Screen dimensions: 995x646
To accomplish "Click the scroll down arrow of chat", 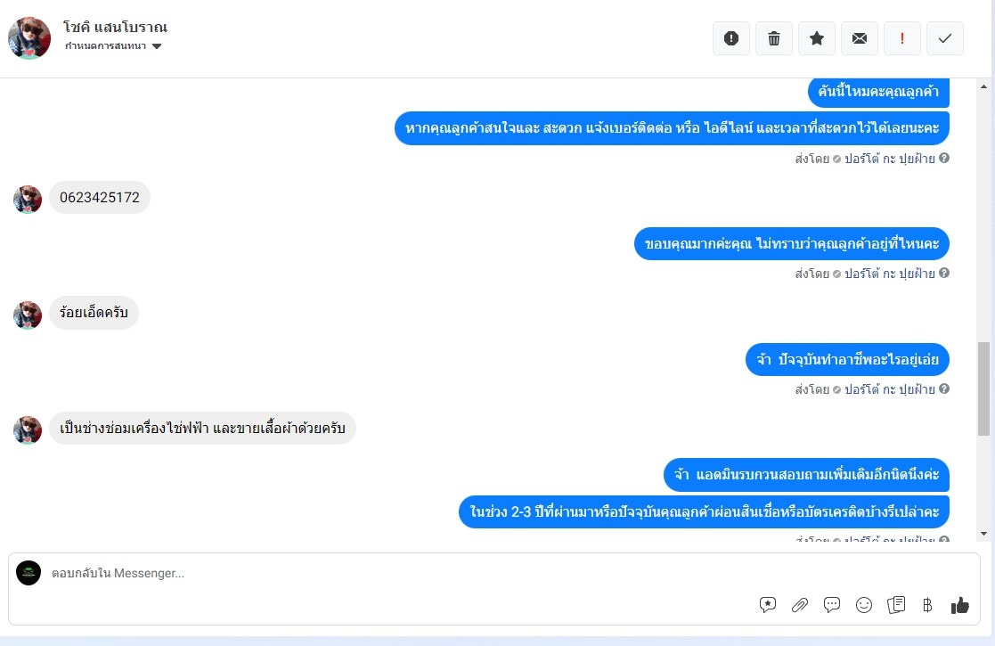I will click(983, 534).
